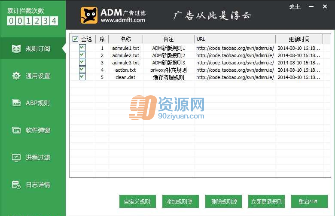Click the ADM新版规则2 remark cell
Screen dimensions: 335x216
(x=168, y=55)
